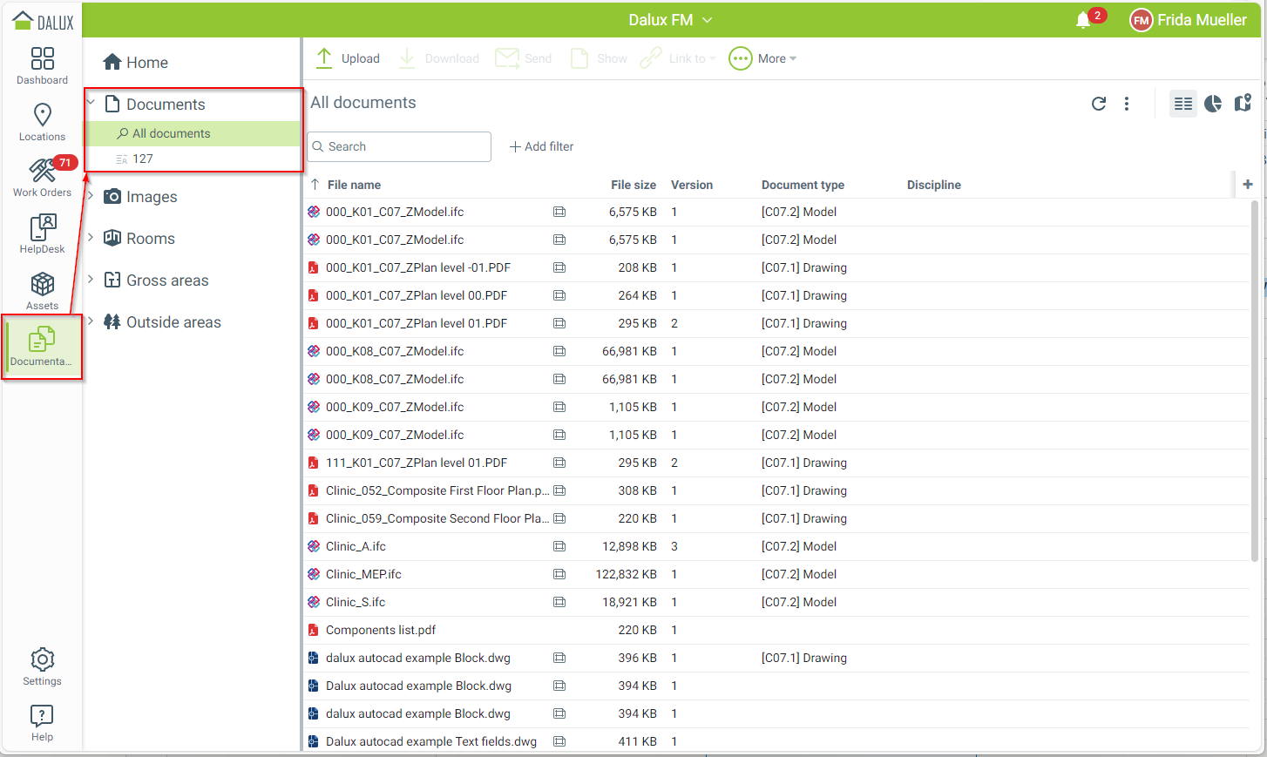Switch to the pie chart view
Image resolution: width=1267 pixels, height=757 pixels.
coord(1213,104)
